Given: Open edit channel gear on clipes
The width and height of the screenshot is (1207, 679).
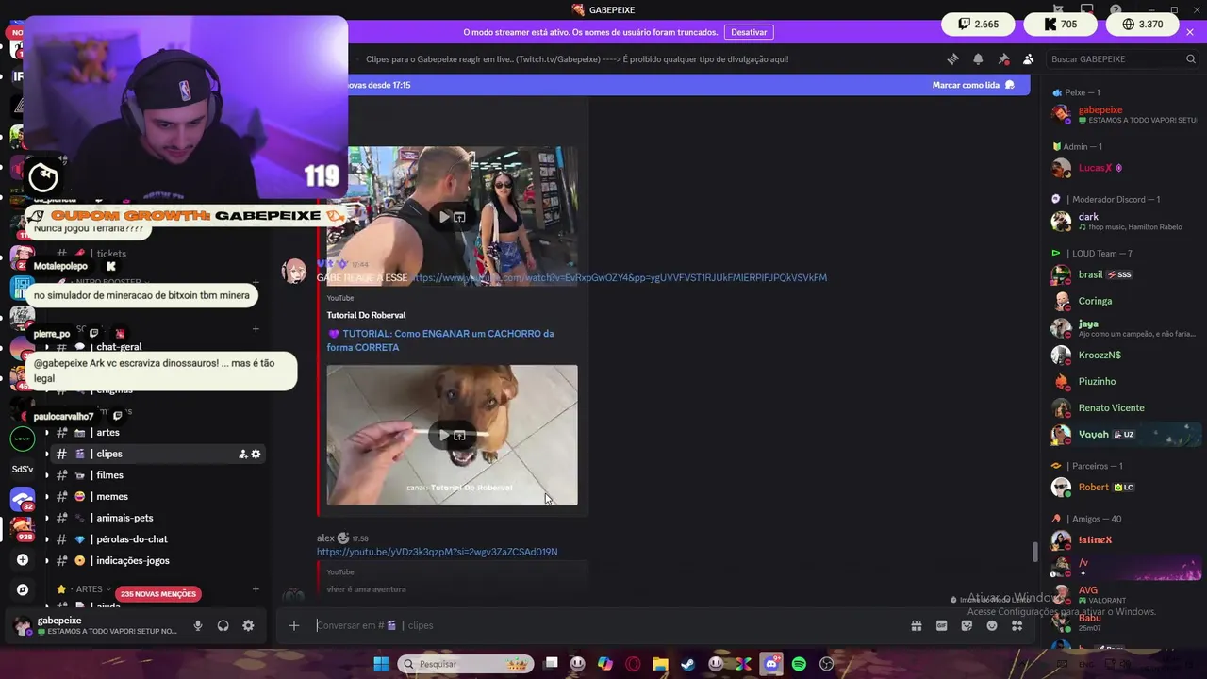Looking at the screenshot, I should (x=256, y=454).
